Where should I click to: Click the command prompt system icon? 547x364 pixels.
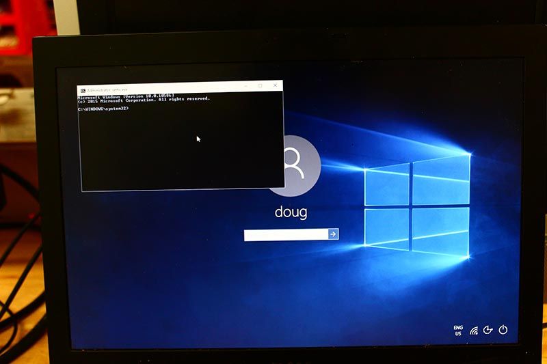[83, 91]
